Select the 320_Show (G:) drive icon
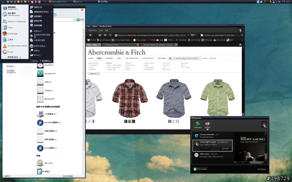Viewport: 292px width, 182px height. [x=40, y=73]
